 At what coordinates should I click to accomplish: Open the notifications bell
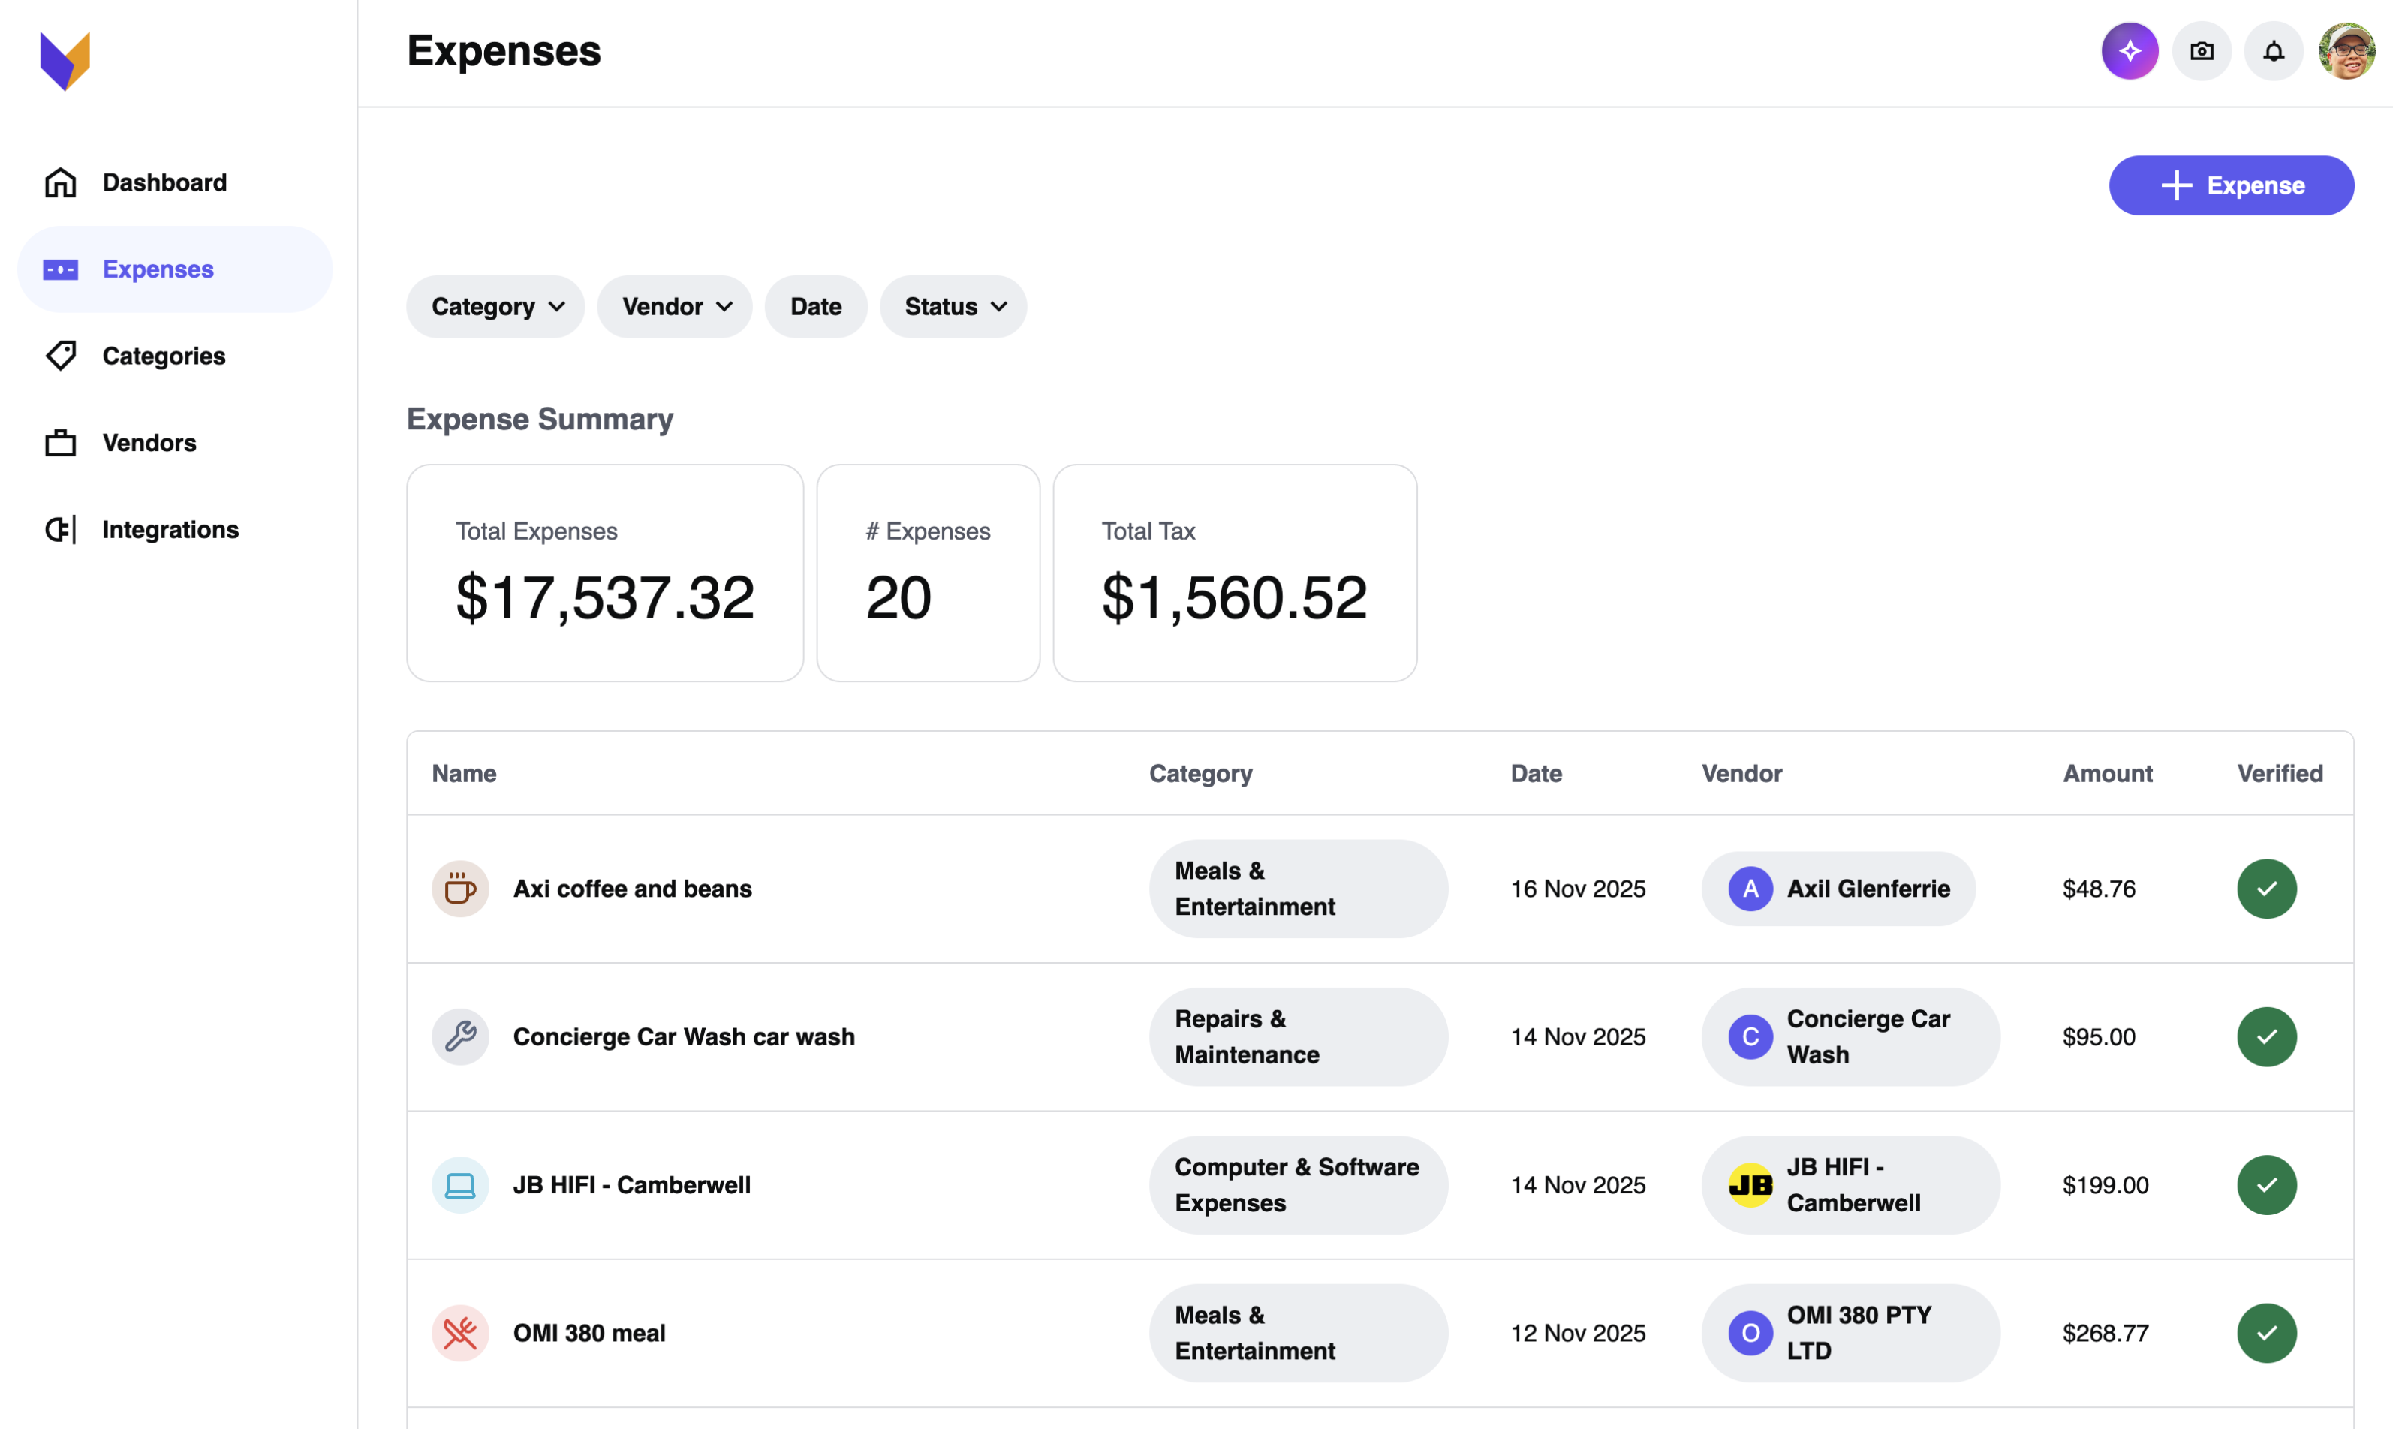click(2273, 50)
